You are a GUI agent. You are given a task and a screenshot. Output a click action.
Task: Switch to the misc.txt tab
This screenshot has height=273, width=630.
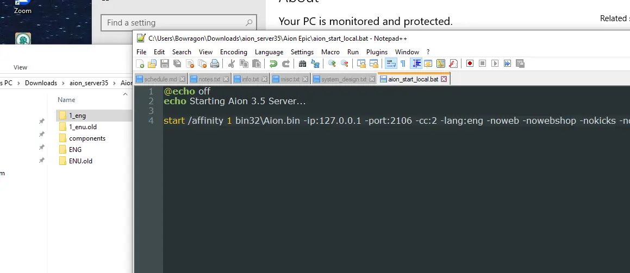pyautogui.click(x=290, y=79)
